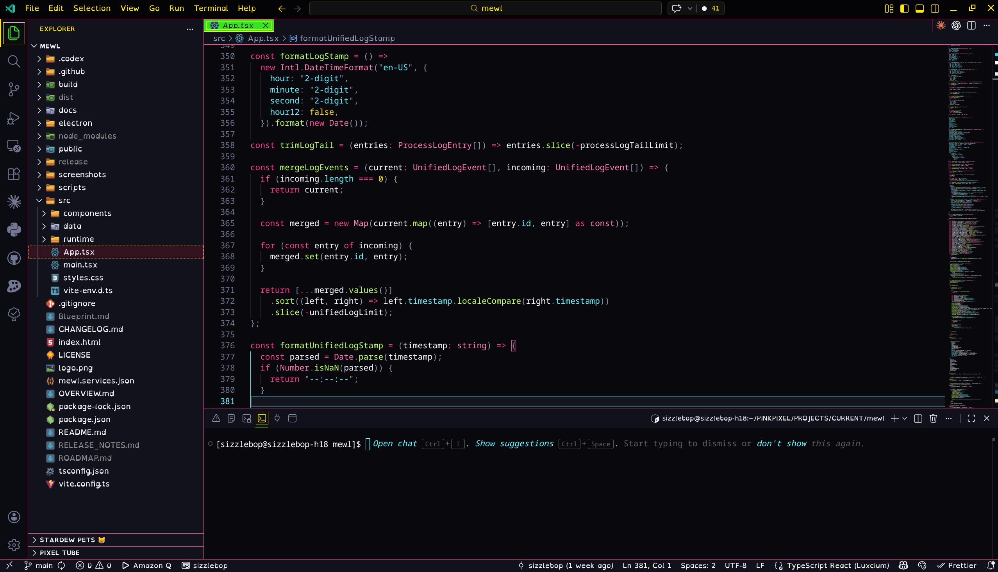This screenshot has width=998, height=572.
Task: Open the Source Control view
Action: pos(14,89)
